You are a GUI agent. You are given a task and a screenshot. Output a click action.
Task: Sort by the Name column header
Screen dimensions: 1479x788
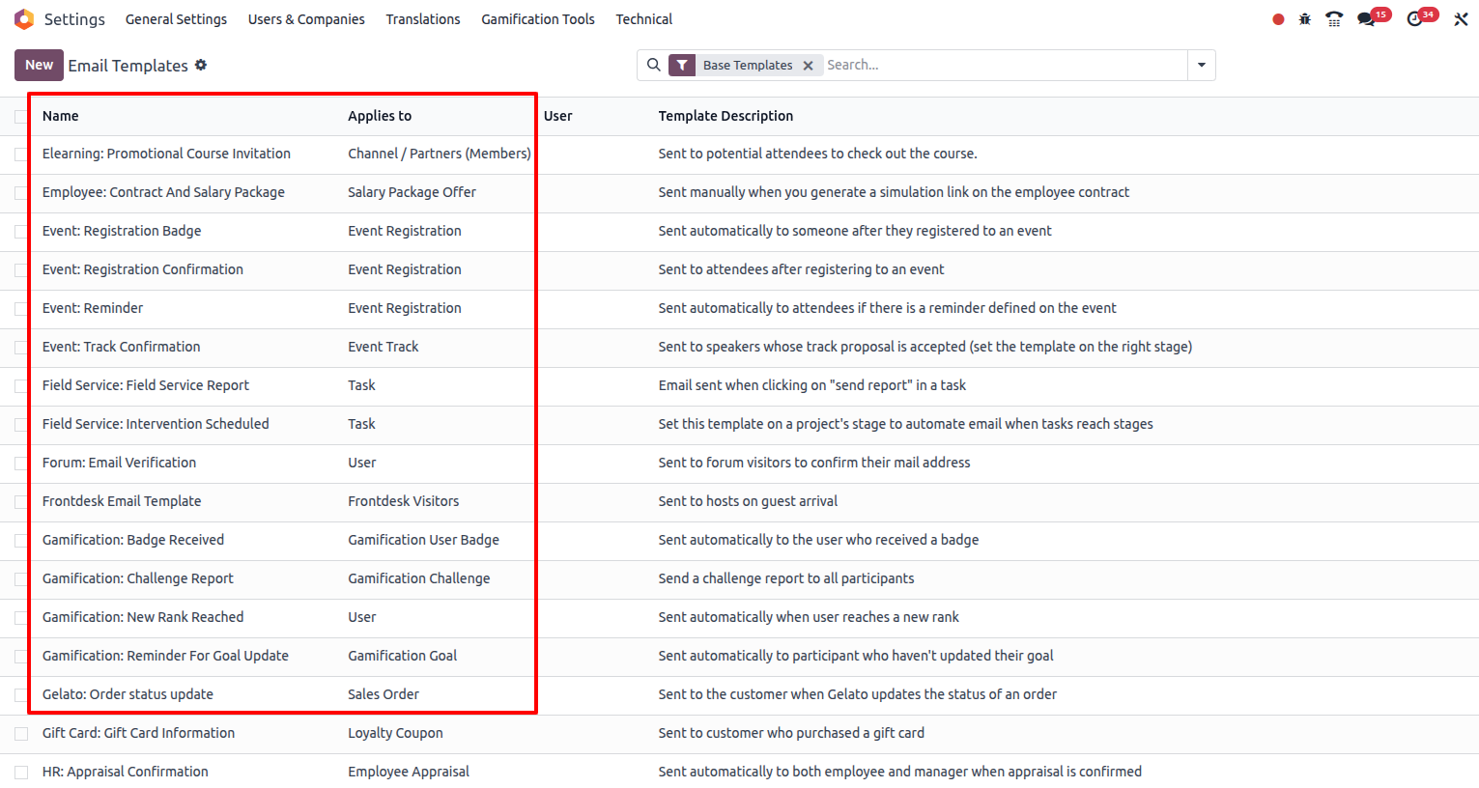60,116
